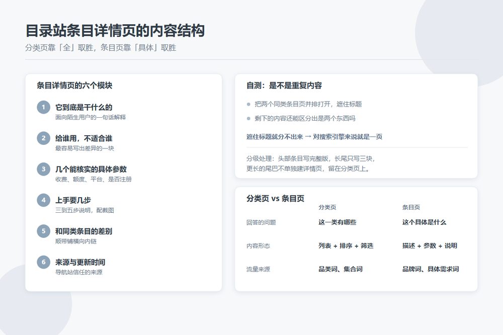Image resolution: width=503 pixels, height=335 pixels.
Task: Click description 三到五步说明，配截图
Action: [x=85, y=210]
